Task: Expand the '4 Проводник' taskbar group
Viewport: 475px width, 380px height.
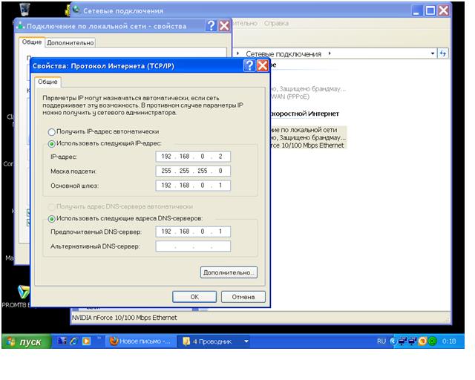Action: (x=246, y=341)
